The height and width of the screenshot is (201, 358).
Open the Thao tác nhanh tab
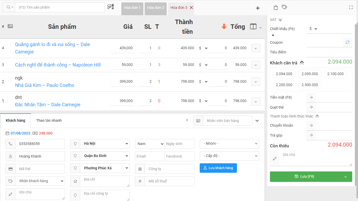point(49,120)
